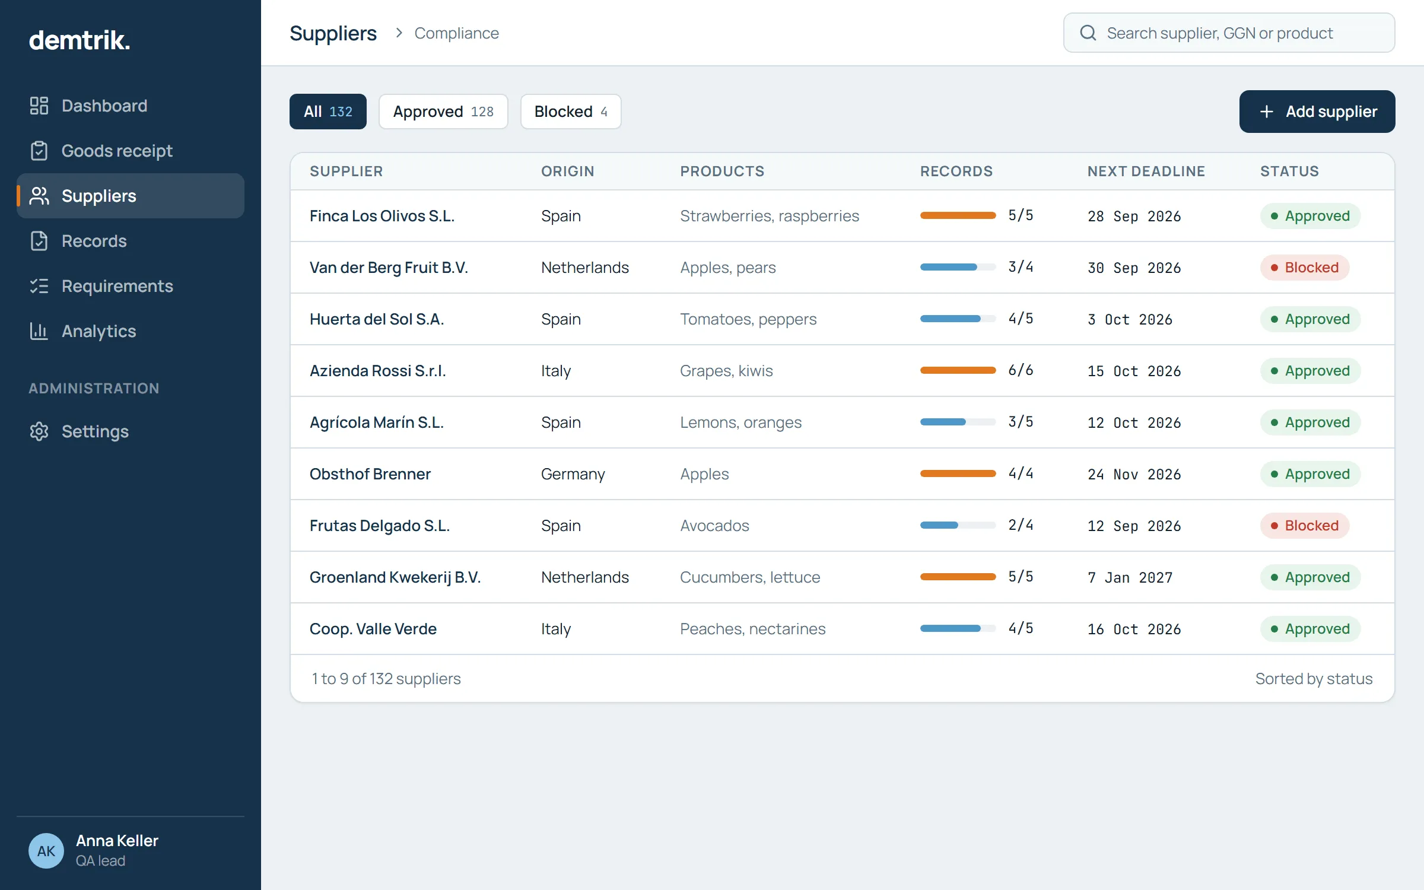Viewport: 1424px width, 890px height.
Task: Show only Blocked 4 suppliers
Action: tap(571, 112)
